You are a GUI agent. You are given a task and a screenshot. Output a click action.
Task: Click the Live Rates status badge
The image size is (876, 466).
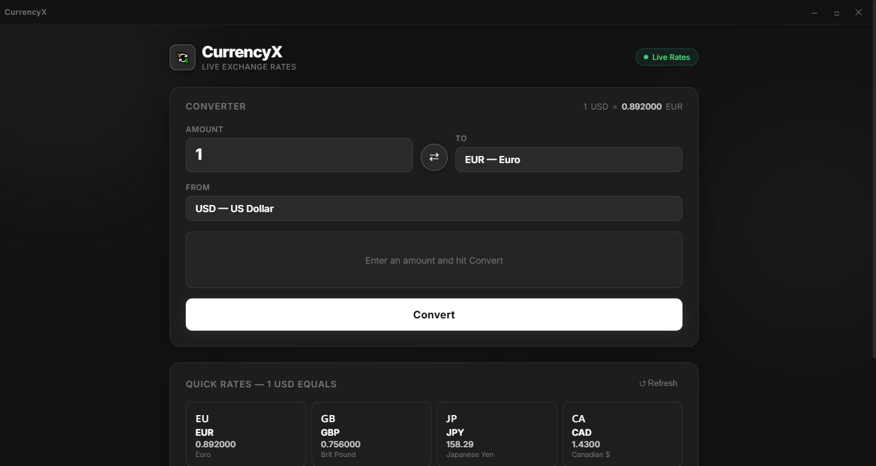(667, 57)
